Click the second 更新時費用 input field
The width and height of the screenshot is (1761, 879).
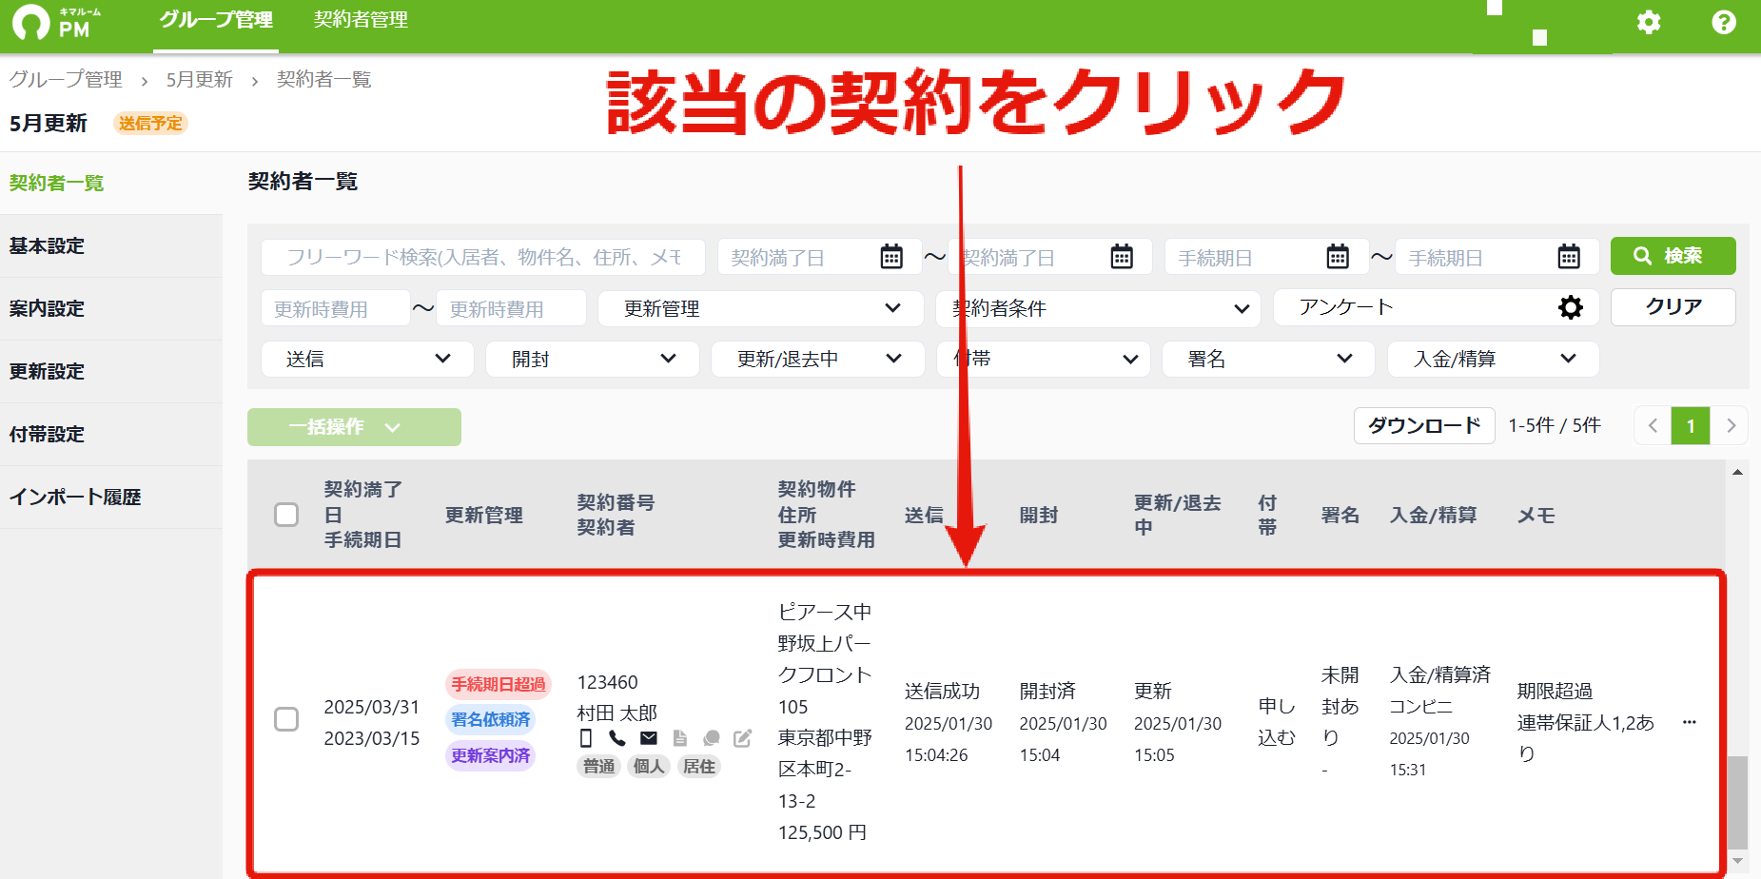tap(511, 308)
